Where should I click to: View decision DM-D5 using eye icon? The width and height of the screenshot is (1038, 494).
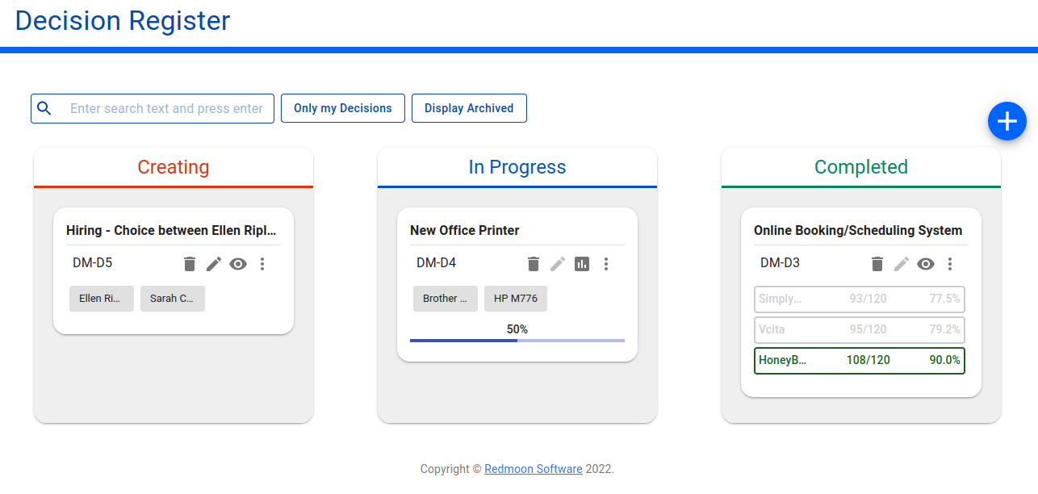pos(238,264)
